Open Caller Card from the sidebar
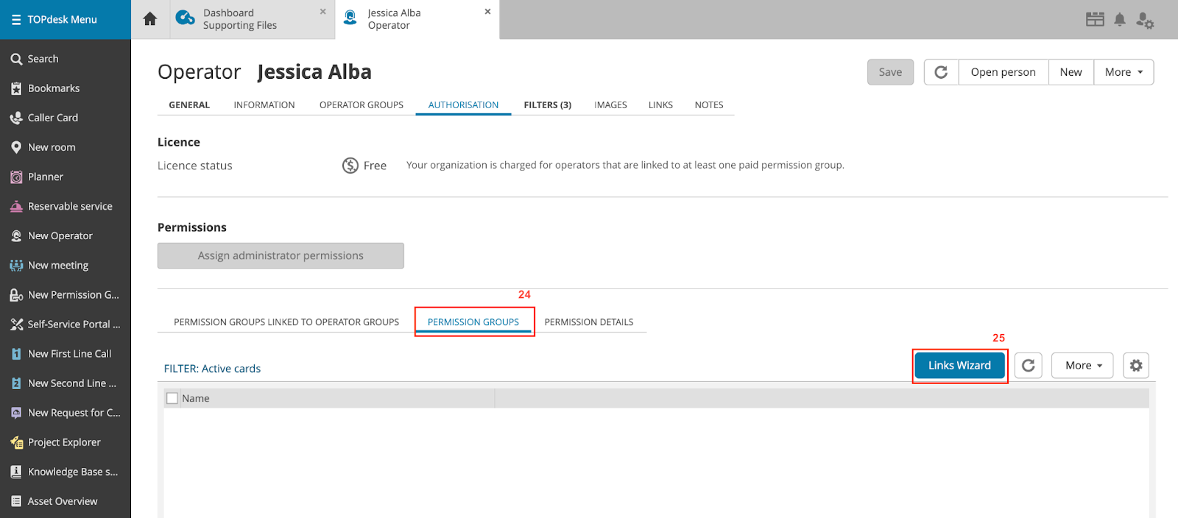 coord(52,118)
